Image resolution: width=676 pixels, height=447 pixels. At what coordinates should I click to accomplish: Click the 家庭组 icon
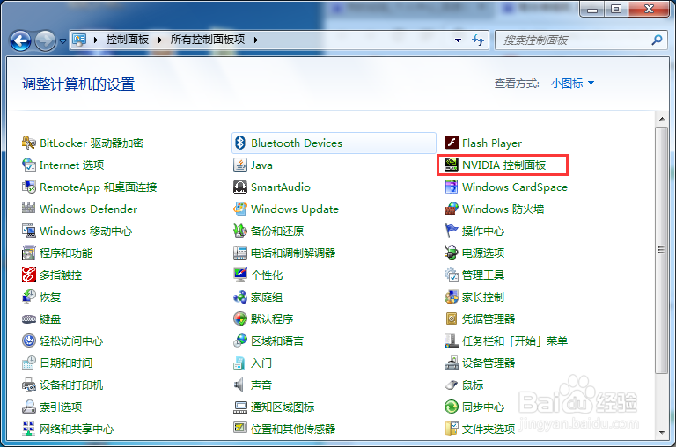coord(240,297)
